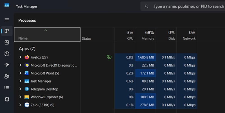Viewport: 225px width, 113px height.
Task: Expand Microsoft DirectX Diagnostic process
Action: pyautogui.click(x=20, y=65)
